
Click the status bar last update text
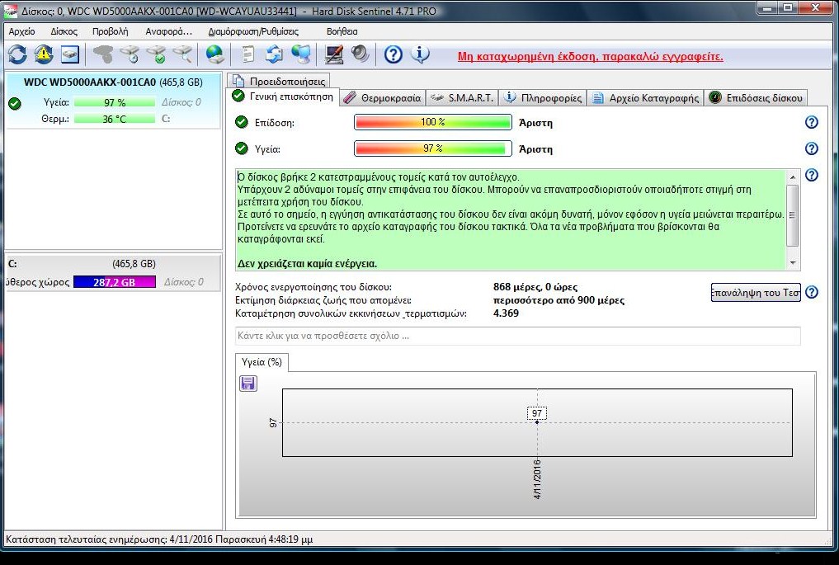pyautogui.click(x=159, y=539)
